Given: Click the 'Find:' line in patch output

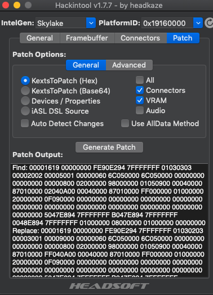Looking at the screenshot, I should click(102, 168).
